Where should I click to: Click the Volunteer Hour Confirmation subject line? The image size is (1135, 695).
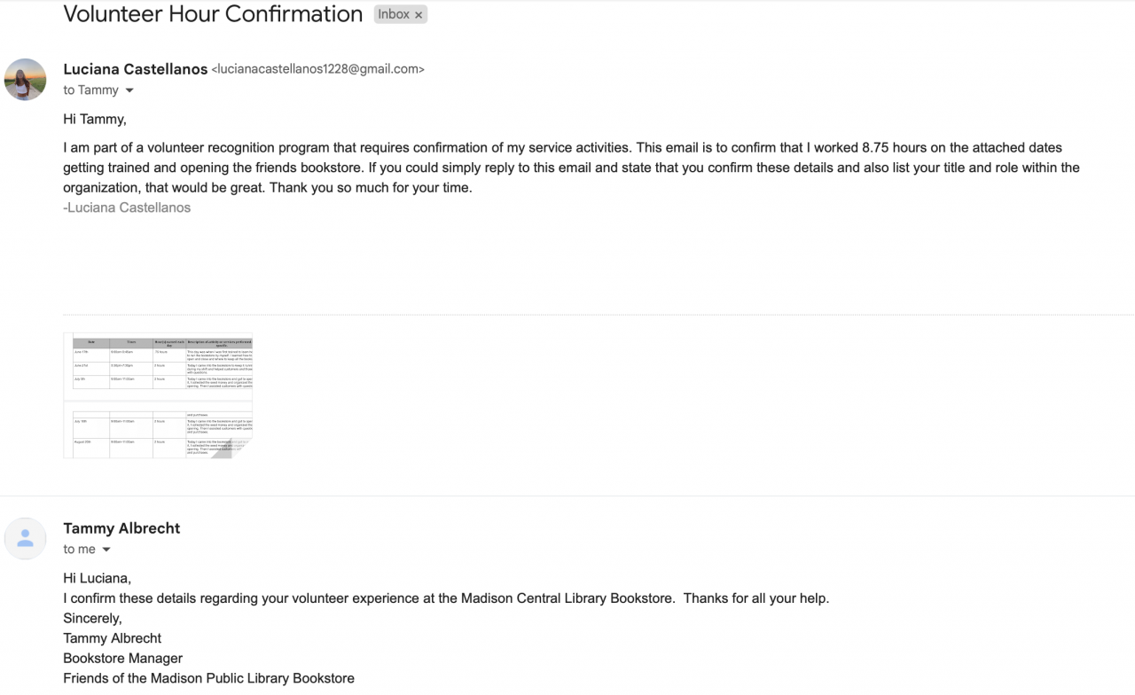(213, 14)
